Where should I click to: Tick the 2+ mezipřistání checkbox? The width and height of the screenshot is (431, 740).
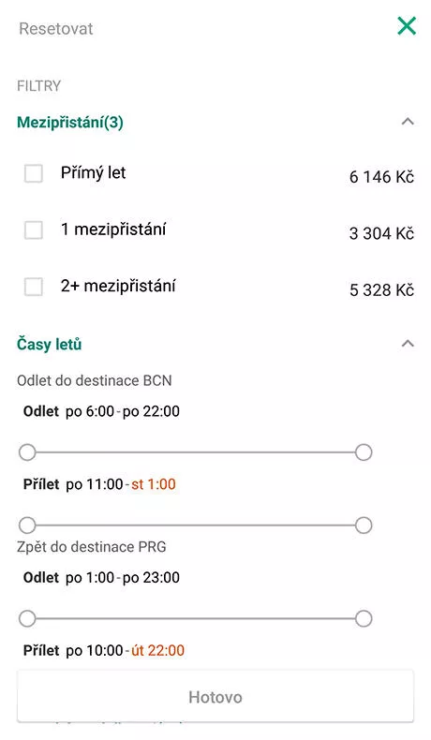(x=34, y=287)
